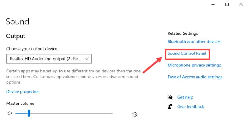Click the Get help text link
The height and width of the screenshot is (118, 244).
pos(185,97)
